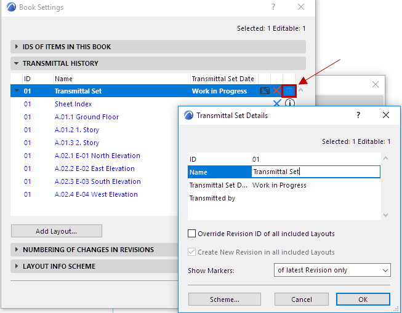Click help question mark in Book Settings title bar
Viewport: 402px width, 313px height.
point(273,7)
